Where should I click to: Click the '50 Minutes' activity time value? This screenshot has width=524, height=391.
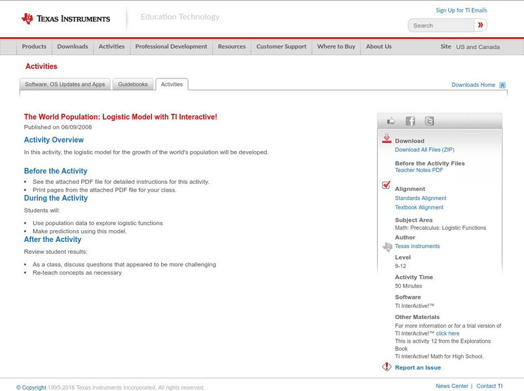(x=408, y=286)
